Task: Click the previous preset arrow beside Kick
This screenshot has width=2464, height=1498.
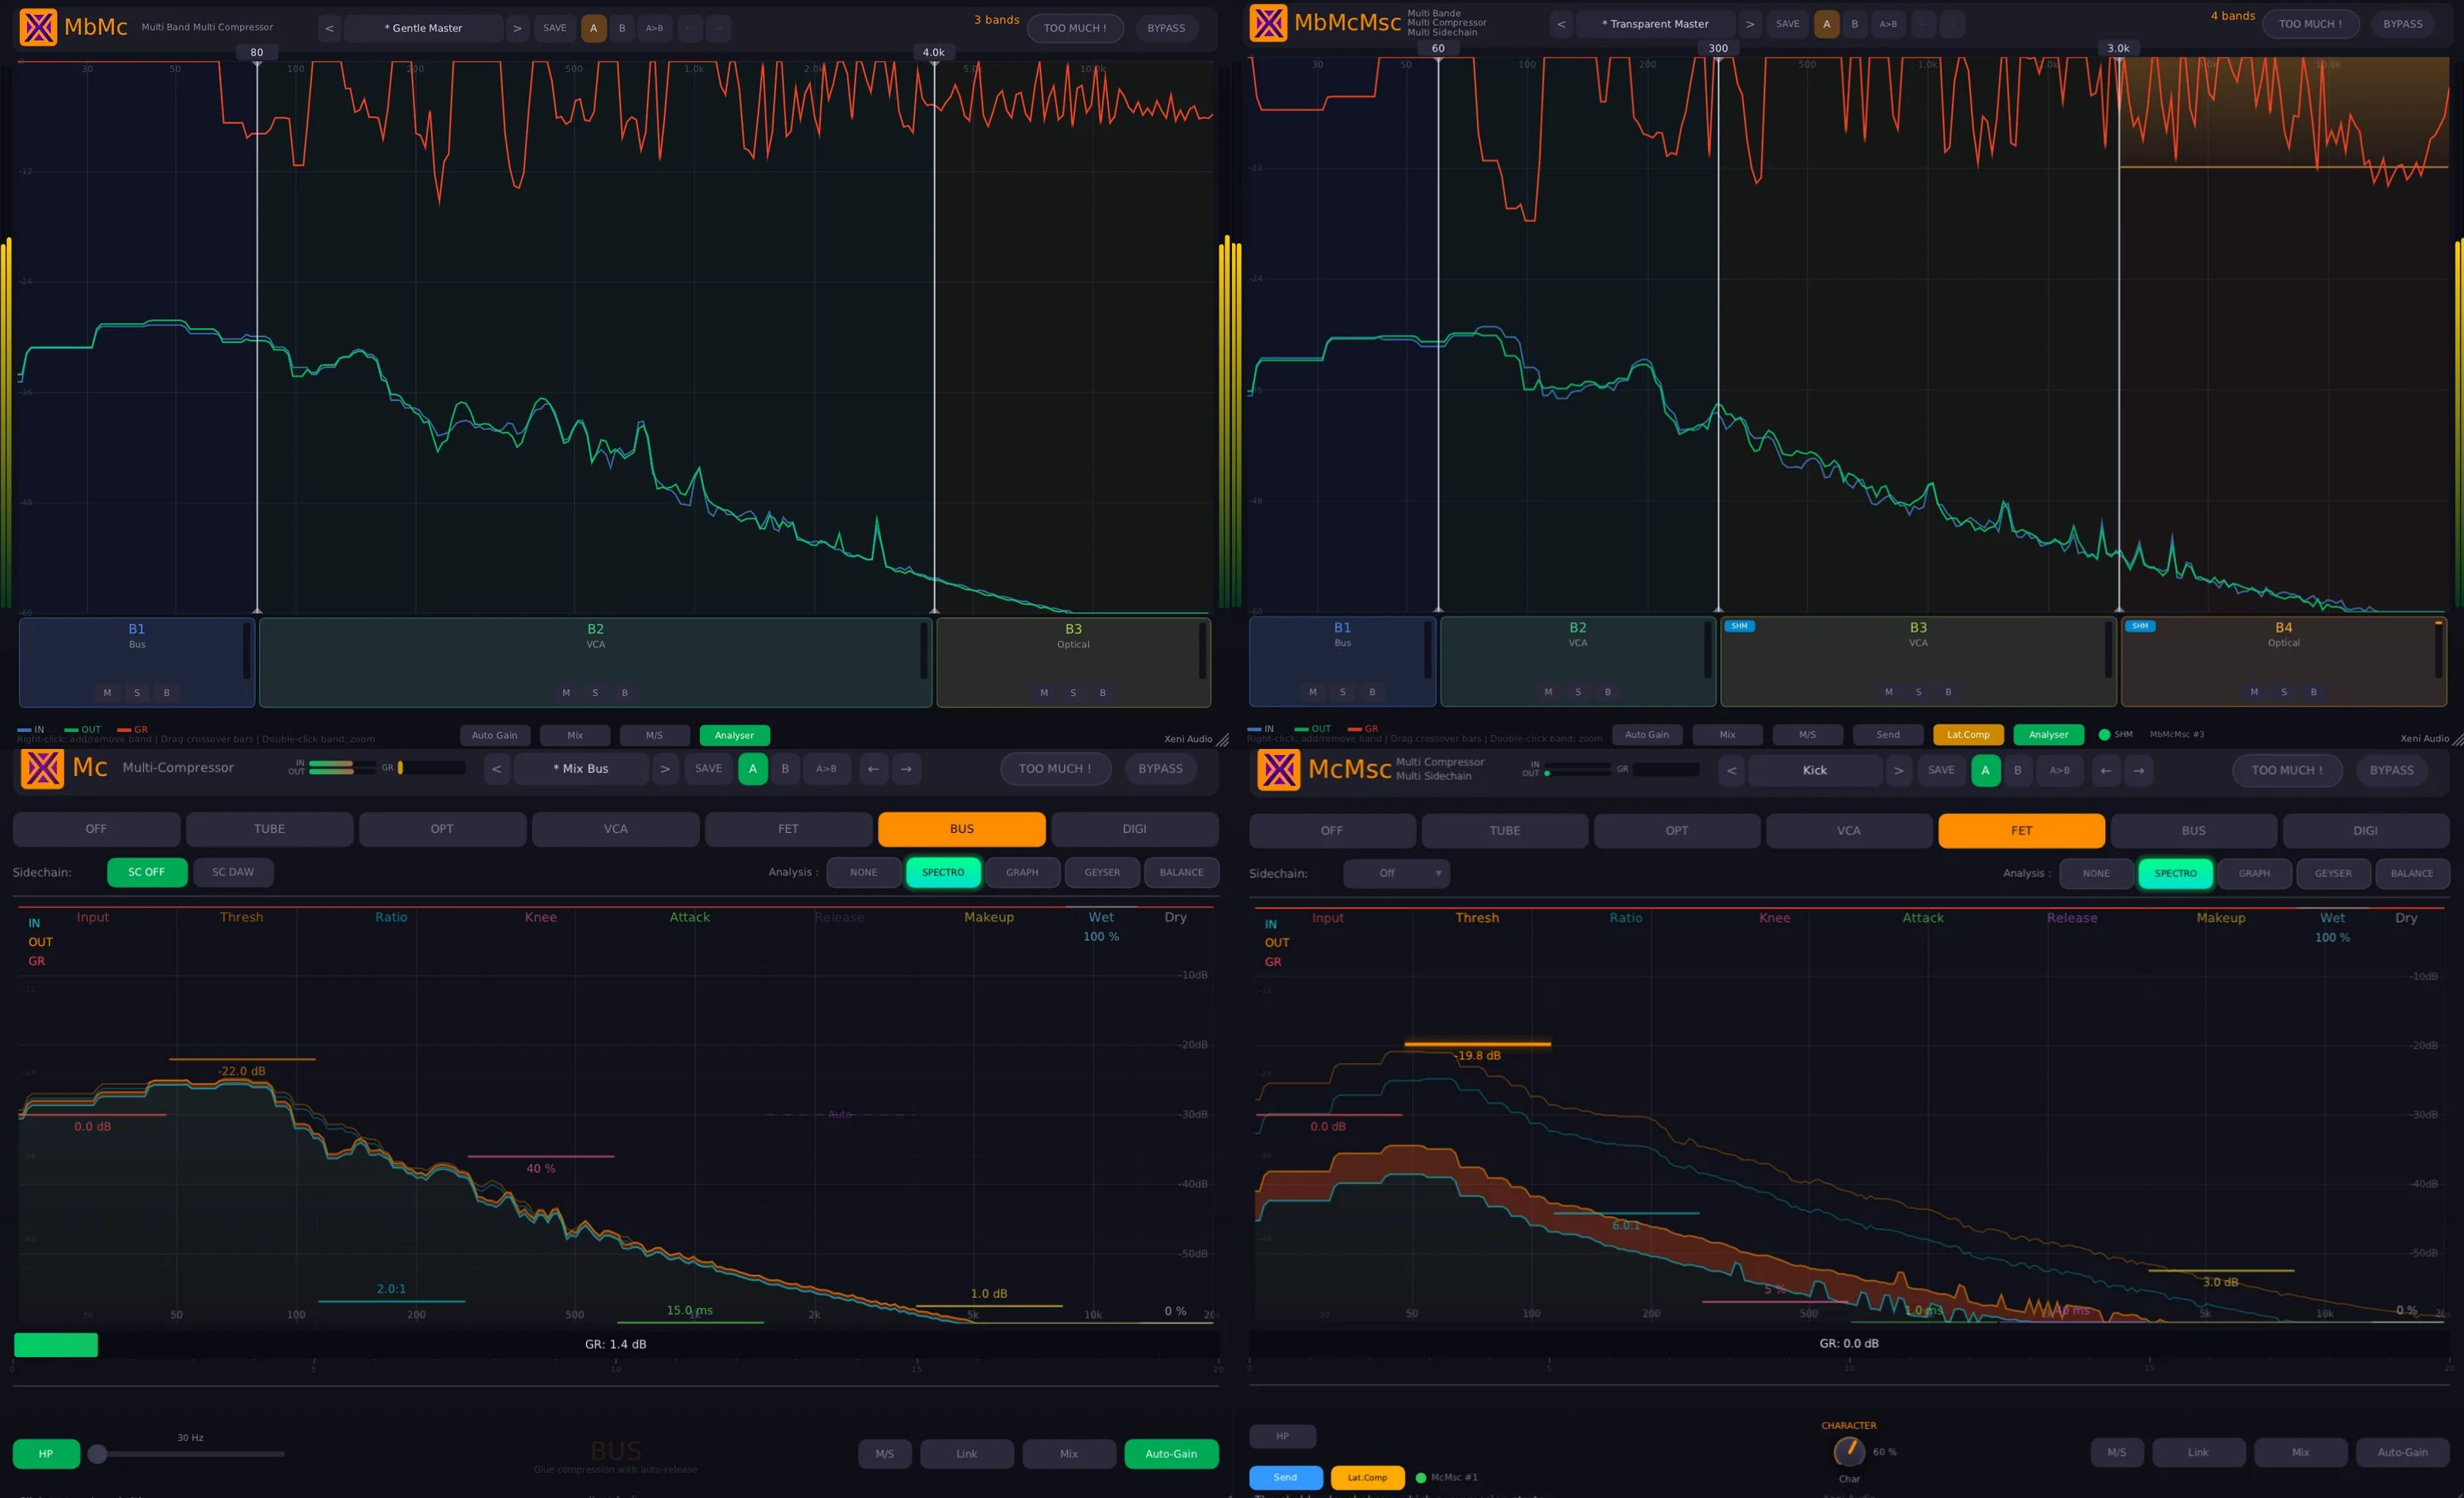Action: coord(1732,770)
